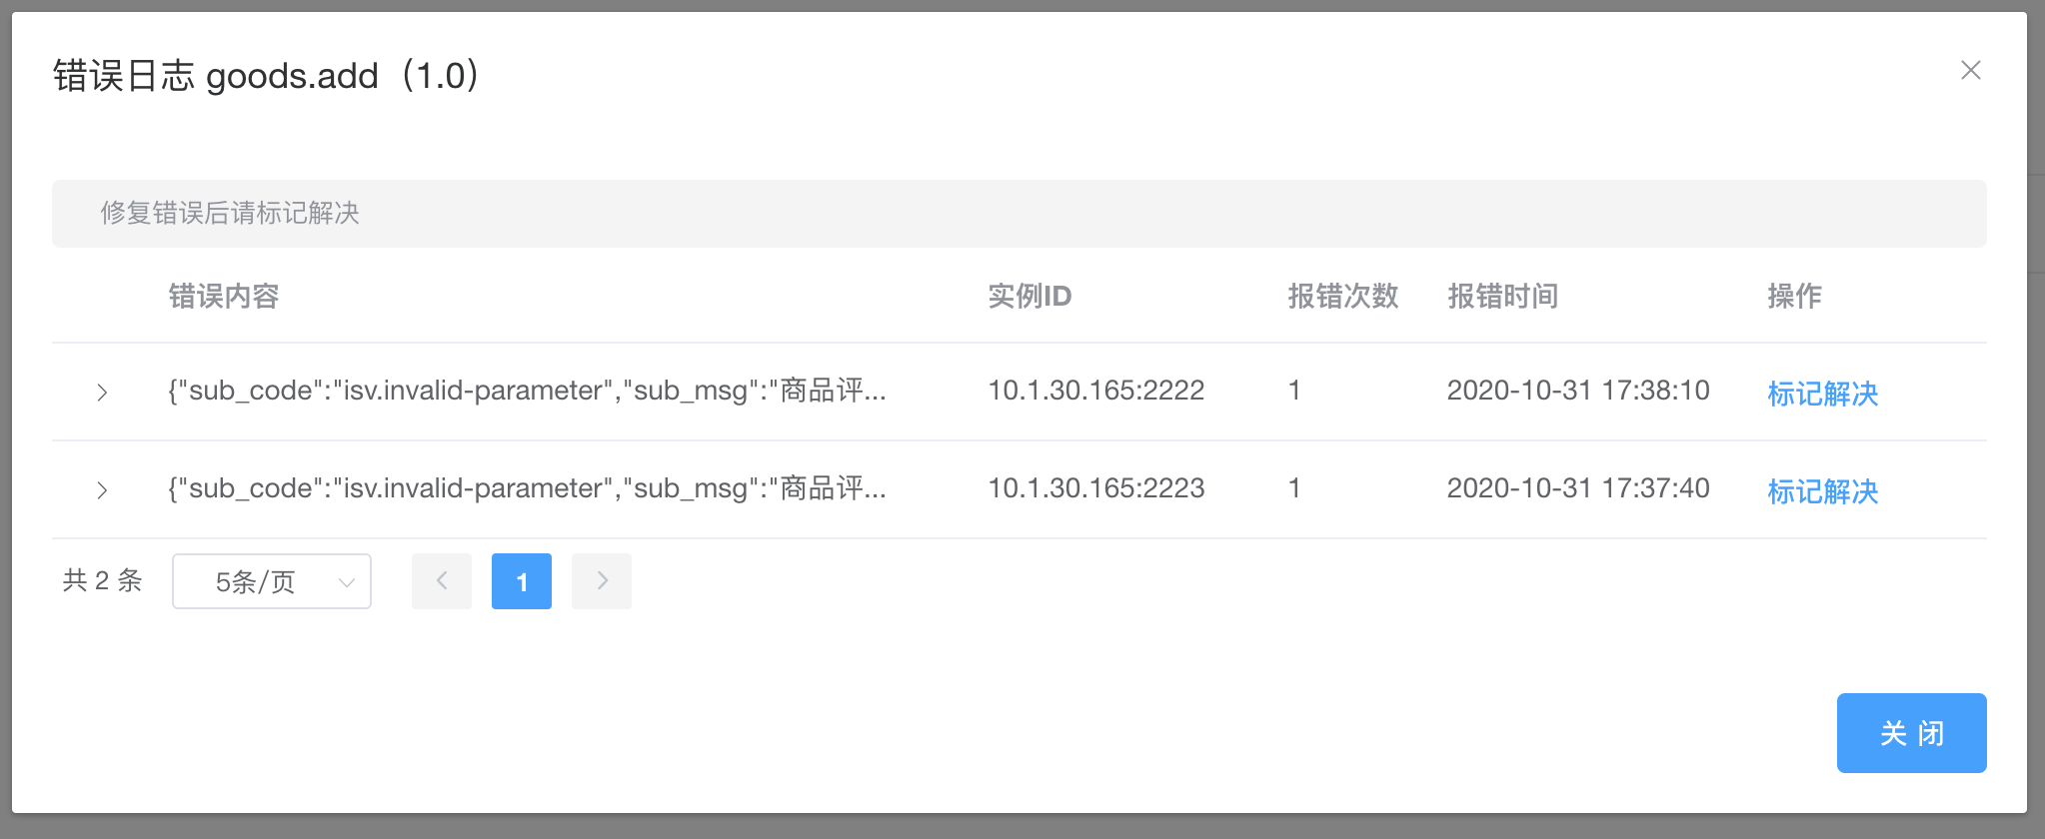Click the timestamp 2020-10-31 17:38:10
Viewport: 2045px width, 839px height.
pos(1578,391)
